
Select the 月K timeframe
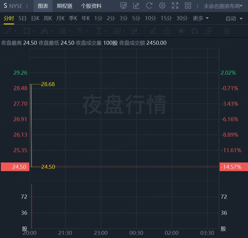(x=60, y=18)
